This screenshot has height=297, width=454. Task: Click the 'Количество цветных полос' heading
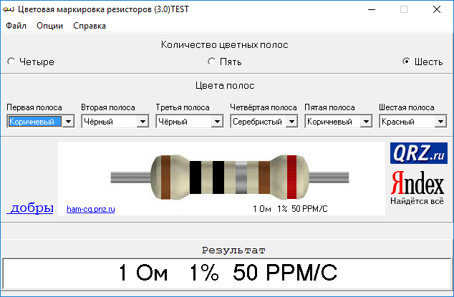pos(225,45)
